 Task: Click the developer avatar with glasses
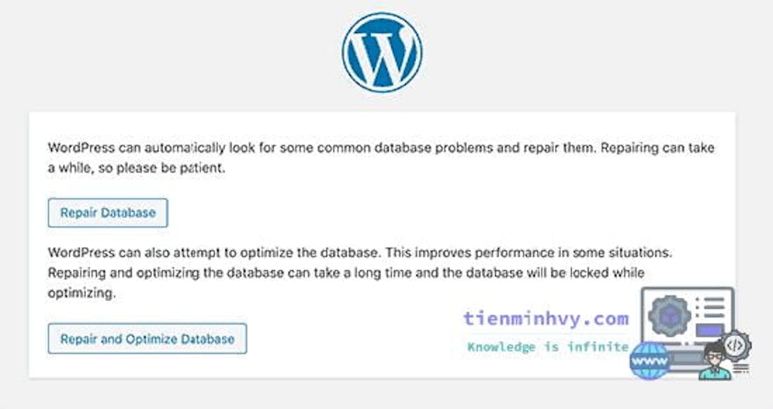[x=715, y=360]
